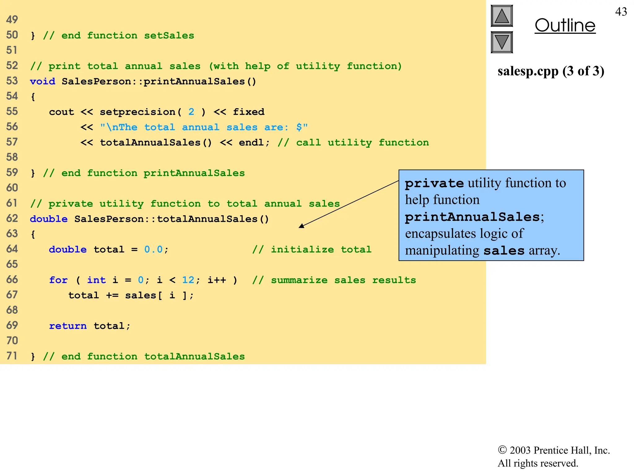This screenshot has height=475, width=634.
Task: Click the string literal on line 56
Action: pos(204,127)
